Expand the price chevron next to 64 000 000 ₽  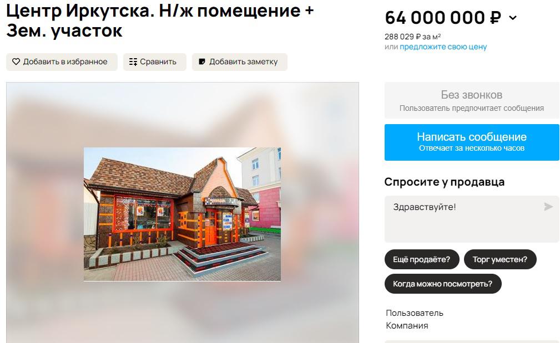pos(512,18)
